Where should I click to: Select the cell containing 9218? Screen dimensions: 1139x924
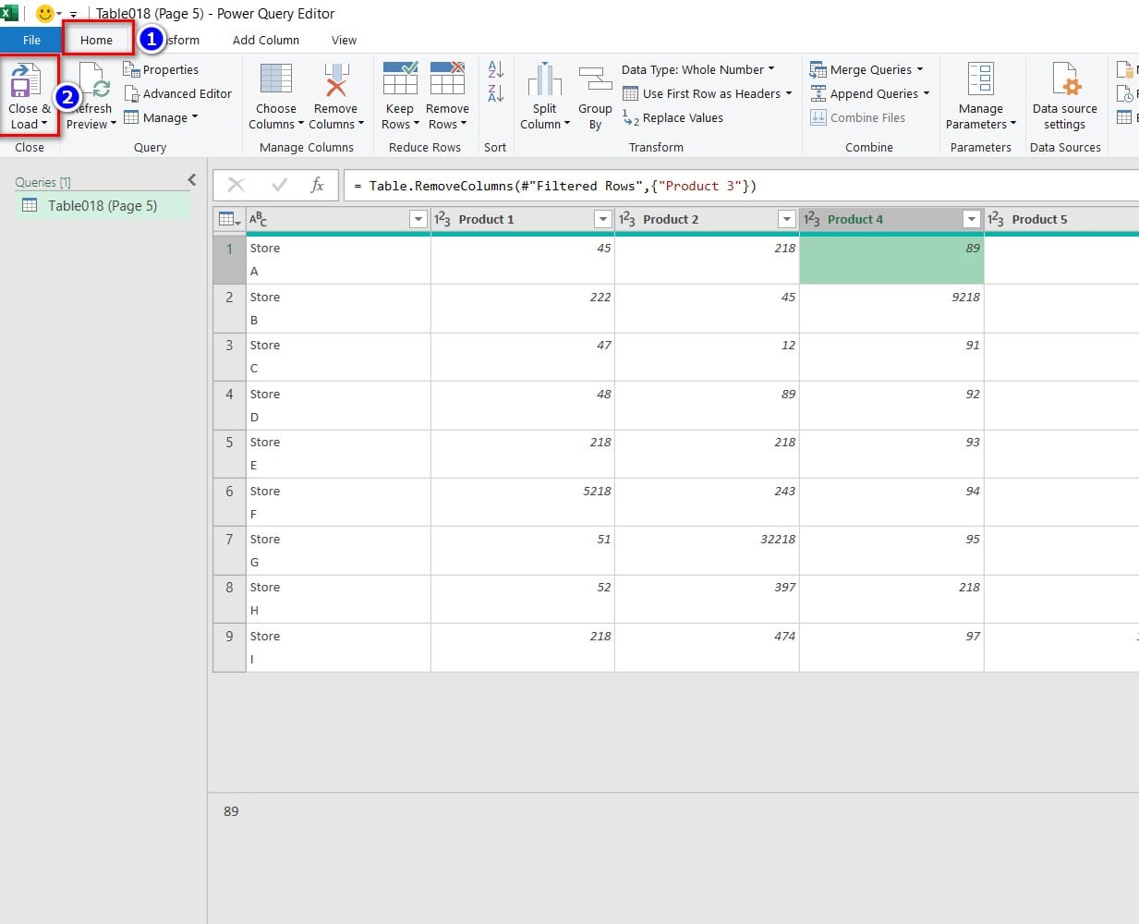click(x=891, y=308)
